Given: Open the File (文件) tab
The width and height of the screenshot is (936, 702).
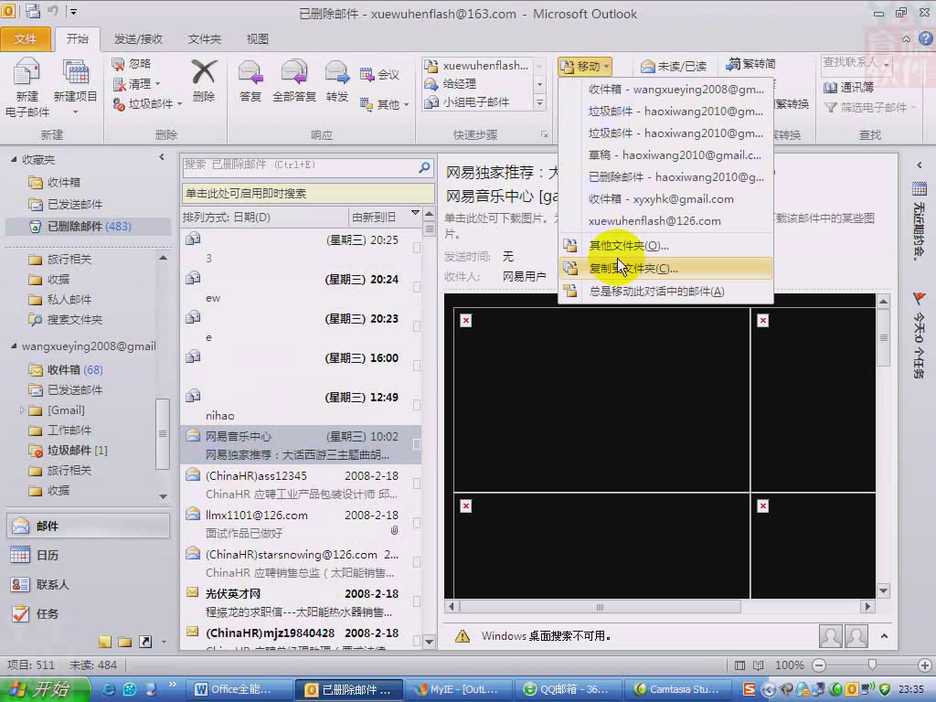Looking at the screenshot, I should (x=25, y=38).
